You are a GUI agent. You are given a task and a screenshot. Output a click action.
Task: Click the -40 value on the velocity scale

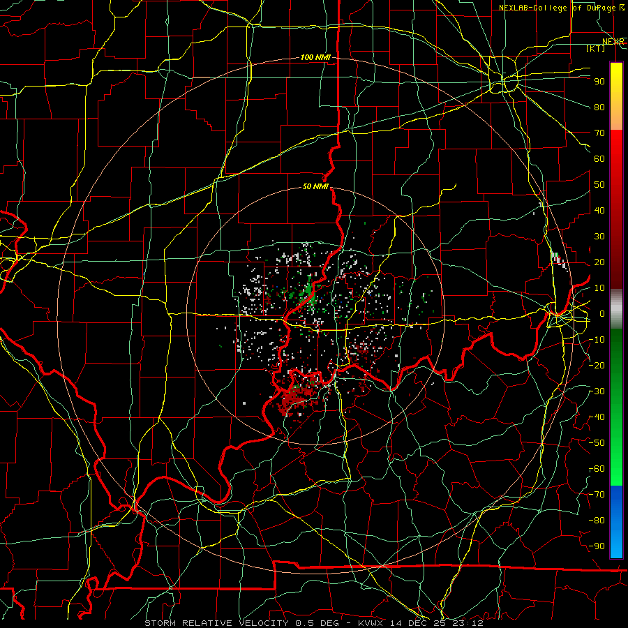click(x=597, y=417)
